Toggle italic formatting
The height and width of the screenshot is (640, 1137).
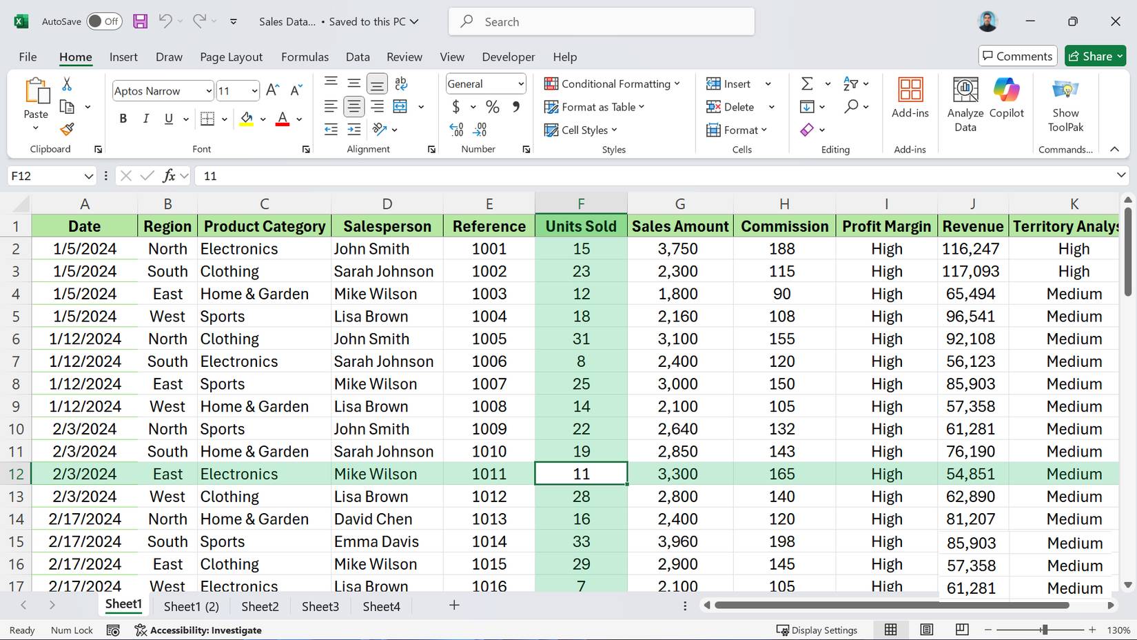tap(145, 119)
